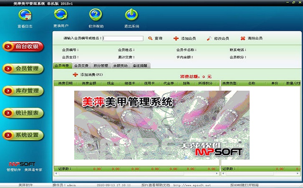Click the 代金券 column header
The height and width of the screenshot is (188, 303).
click(169, 83)
